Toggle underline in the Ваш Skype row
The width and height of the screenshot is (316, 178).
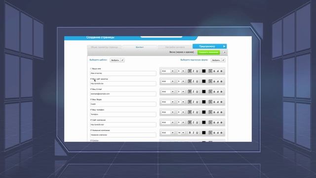point(197,102)
